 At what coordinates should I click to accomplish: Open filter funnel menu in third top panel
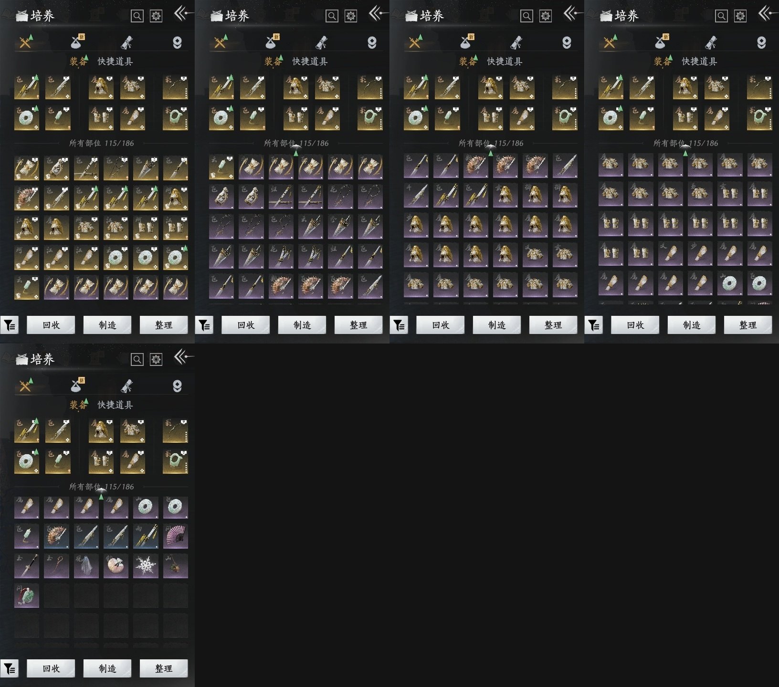[x=399, y=325]
